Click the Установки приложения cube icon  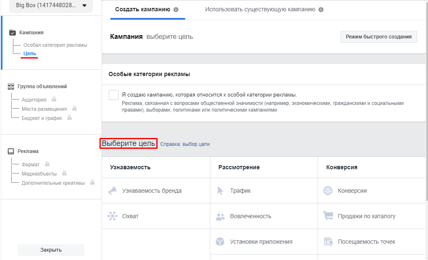click(220, 242)
